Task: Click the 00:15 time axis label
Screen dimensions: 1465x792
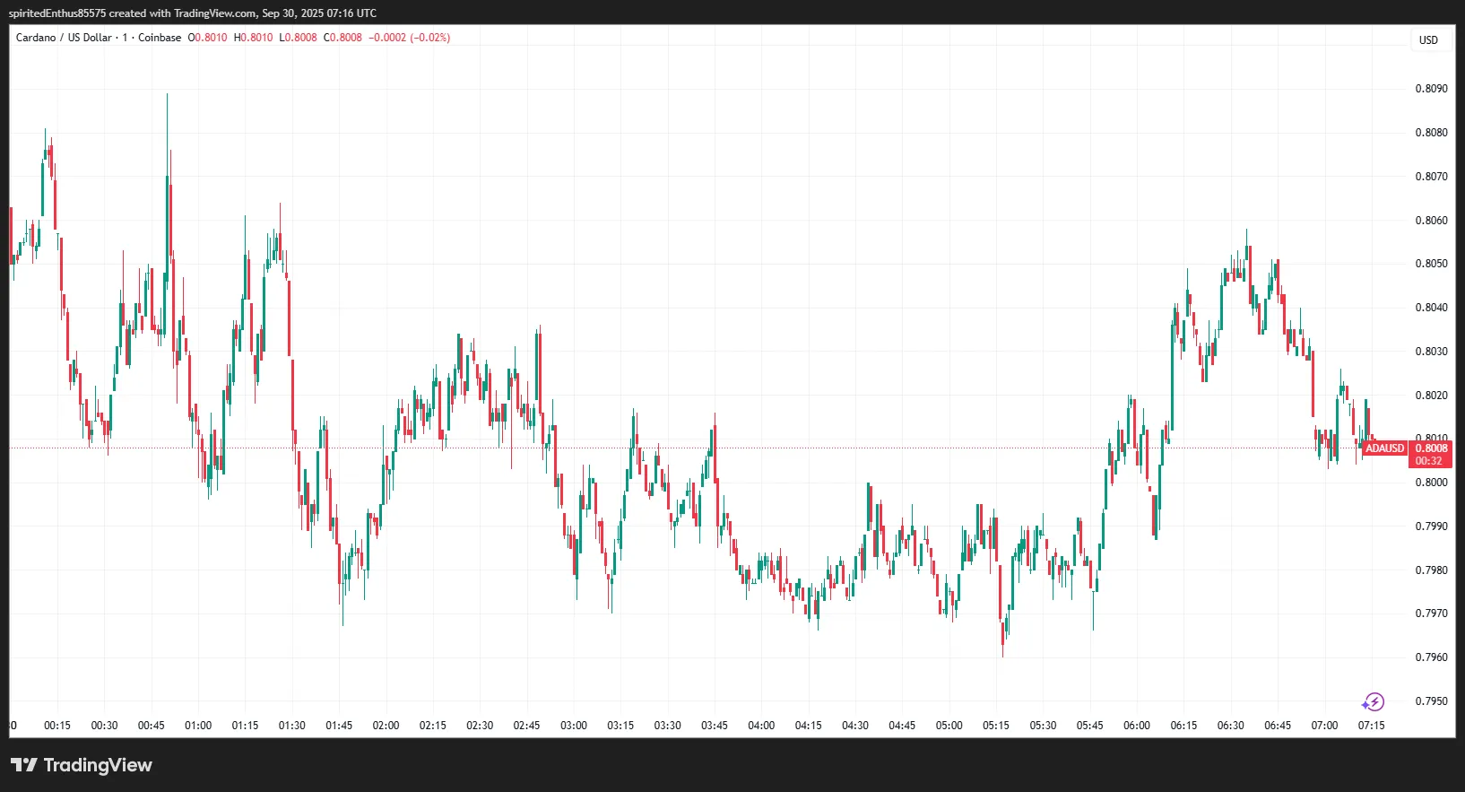Action: (57, 726)
